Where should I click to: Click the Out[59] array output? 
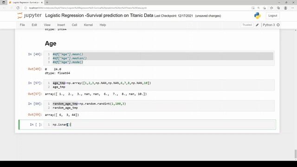(62, 115)
